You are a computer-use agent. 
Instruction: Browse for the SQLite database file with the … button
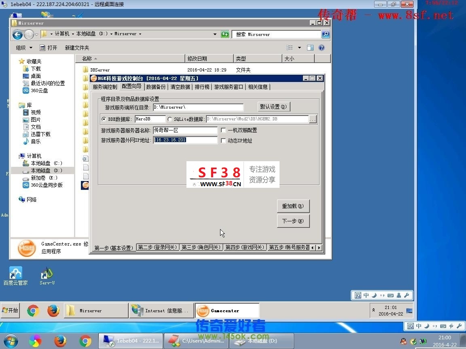(313, 119)
